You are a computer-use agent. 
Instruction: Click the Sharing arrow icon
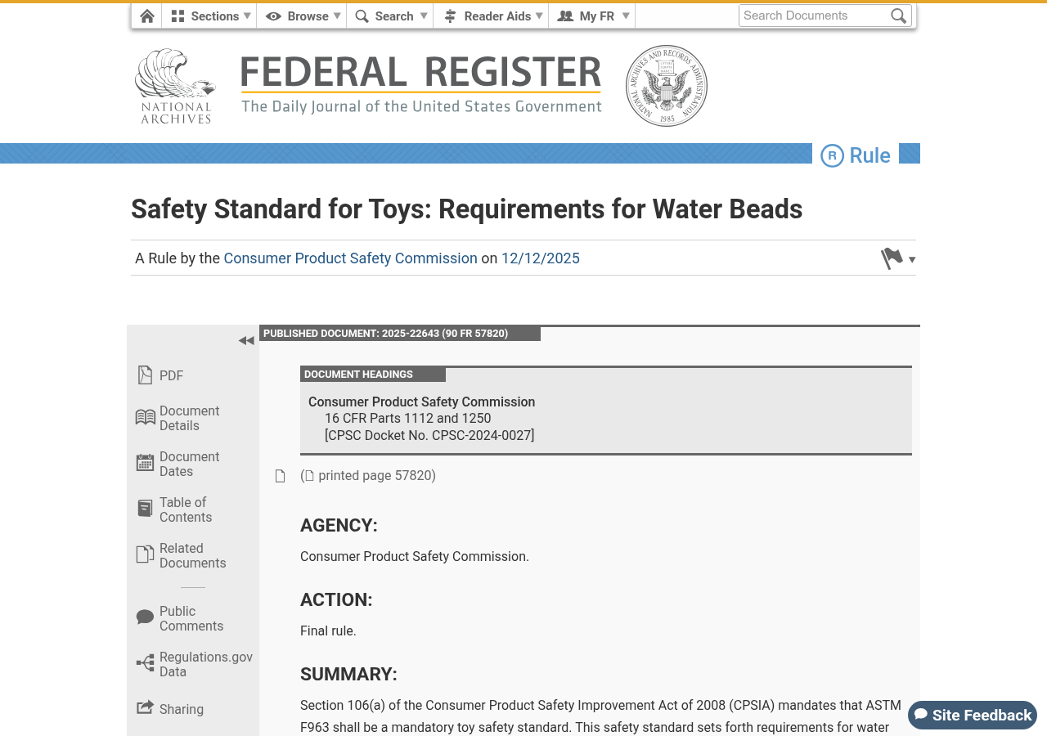coord(145,708)
